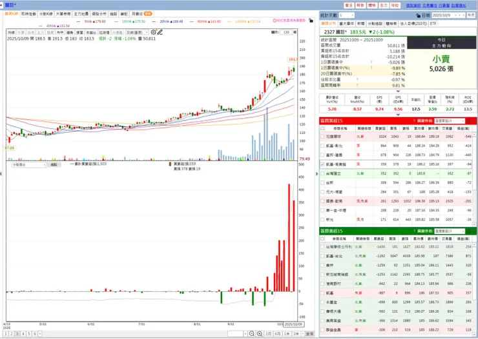Click red 主力 button in the top header
The height and width of the screenshot is (339, 478).
point(384,5)
